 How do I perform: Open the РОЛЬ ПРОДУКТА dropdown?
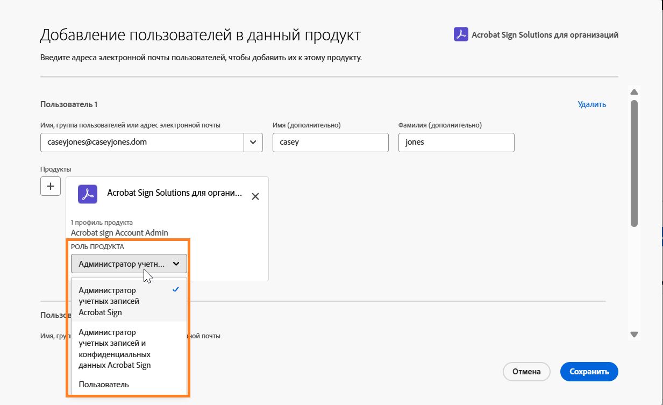coord(129,264)
